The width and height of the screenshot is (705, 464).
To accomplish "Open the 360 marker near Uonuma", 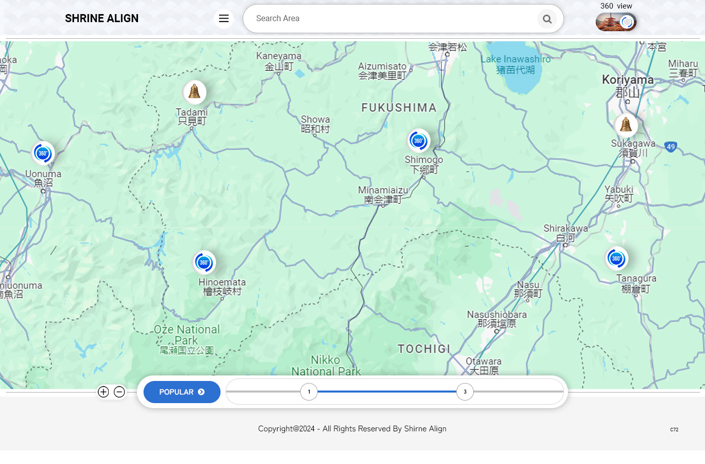I will tap(43, 153).
